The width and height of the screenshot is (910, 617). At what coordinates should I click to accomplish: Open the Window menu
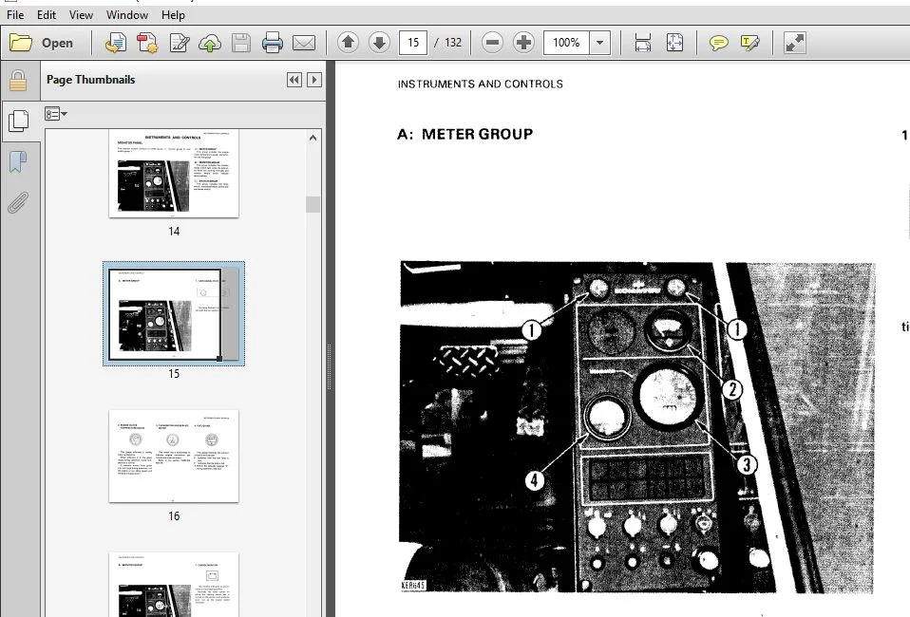point(127,14)
